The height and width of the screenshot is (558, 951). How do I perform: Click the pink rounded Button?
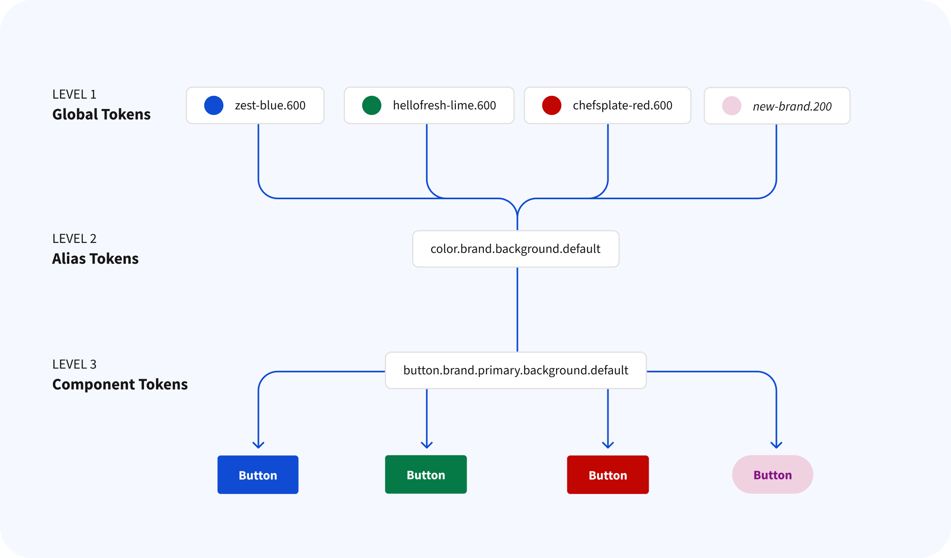click(773, 475)
